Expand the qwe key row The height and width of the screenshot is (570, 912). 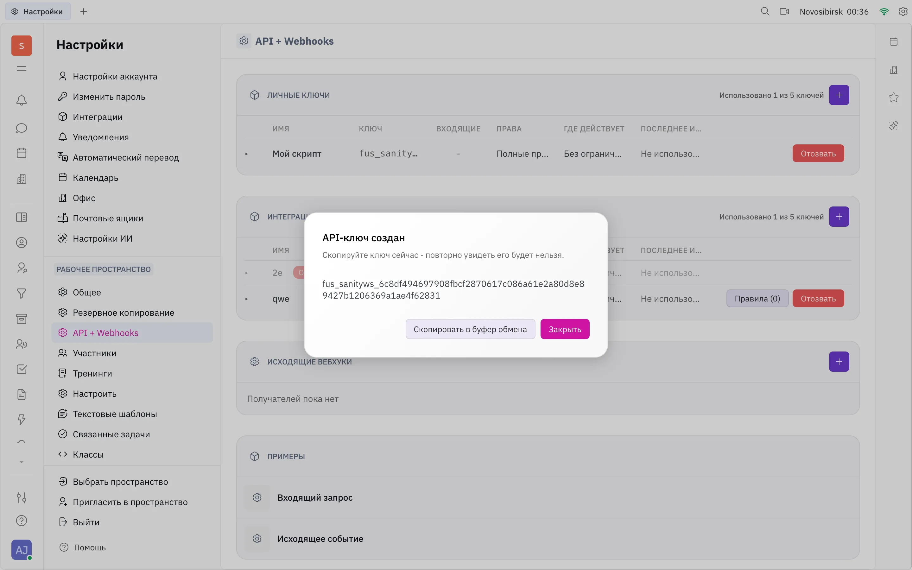tap(246, 299)
